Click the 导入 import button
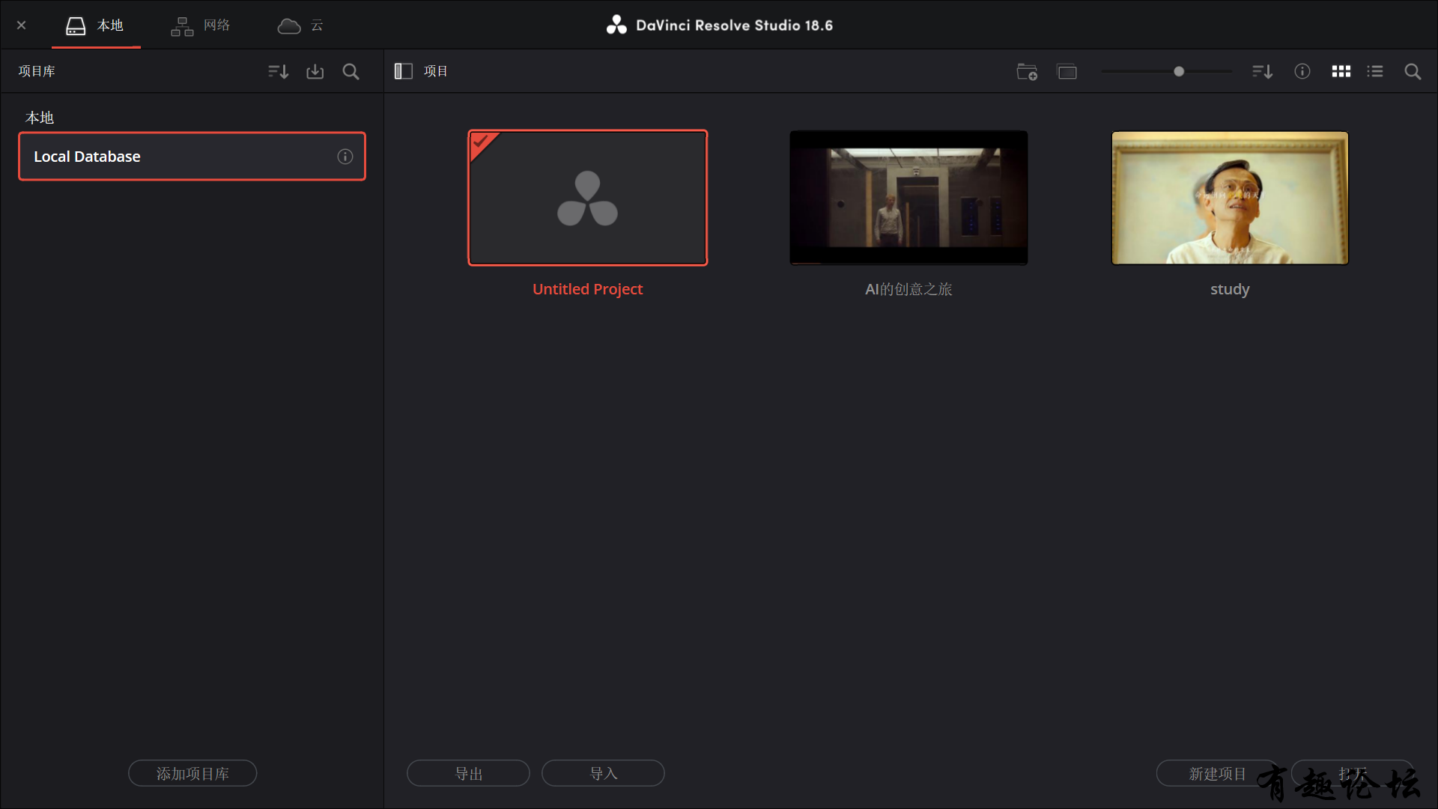This screenshot has width=1438, height=809. coord(603,773)
